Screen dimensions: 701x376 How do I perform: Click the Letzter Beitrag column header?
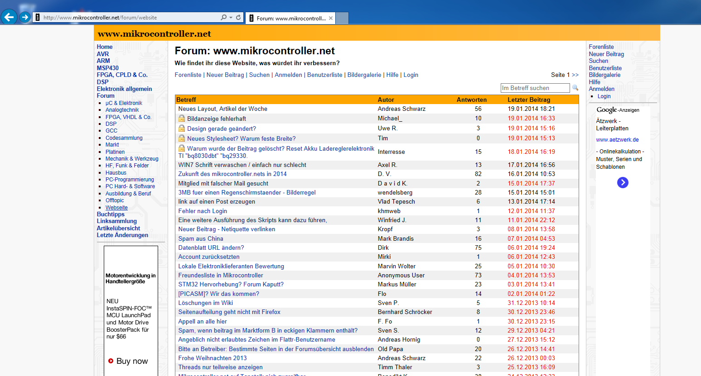point(529,100)
